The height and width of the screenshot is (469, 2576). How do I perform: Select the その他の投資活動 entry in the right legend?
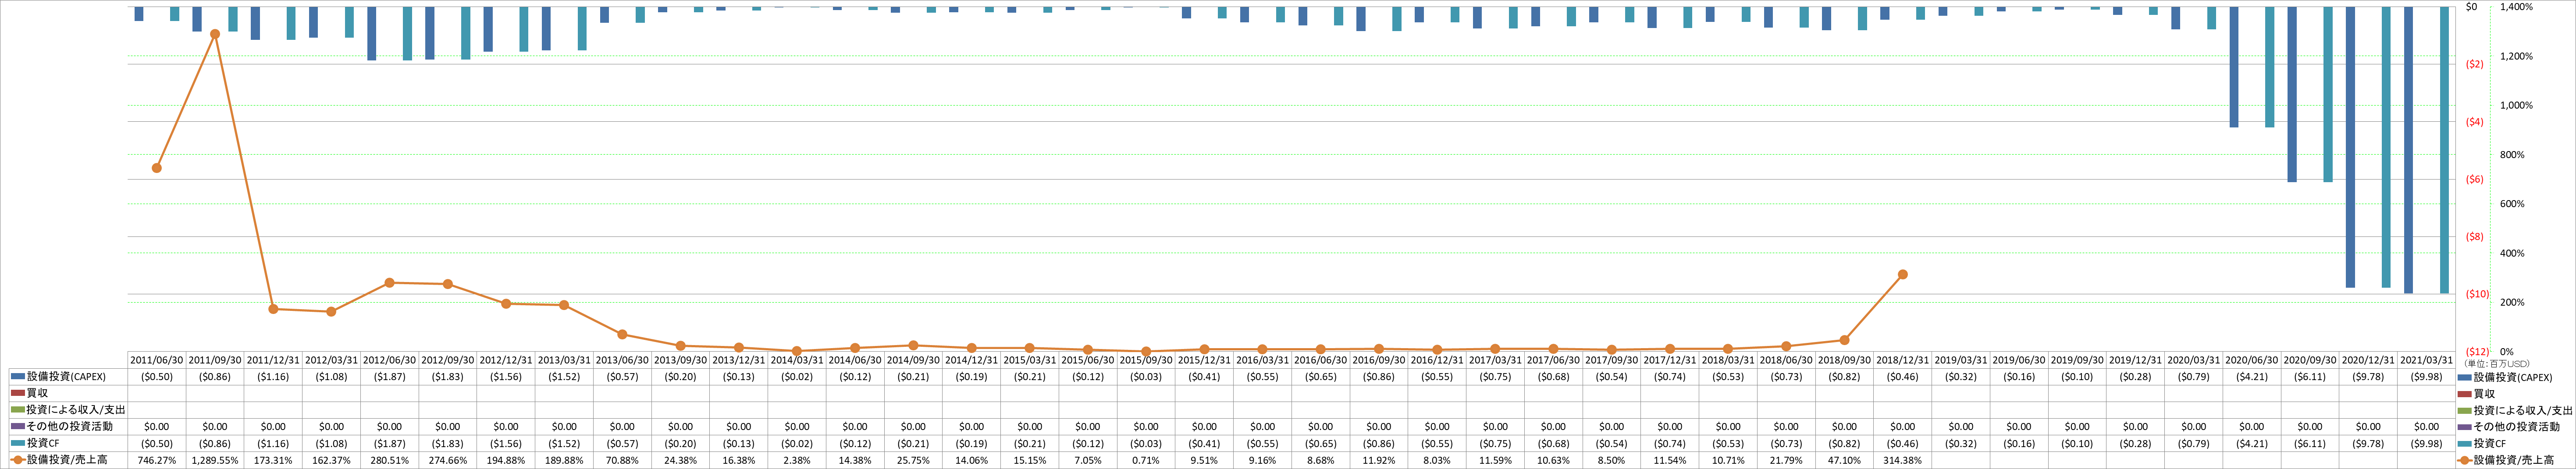tap(2508, 426)
